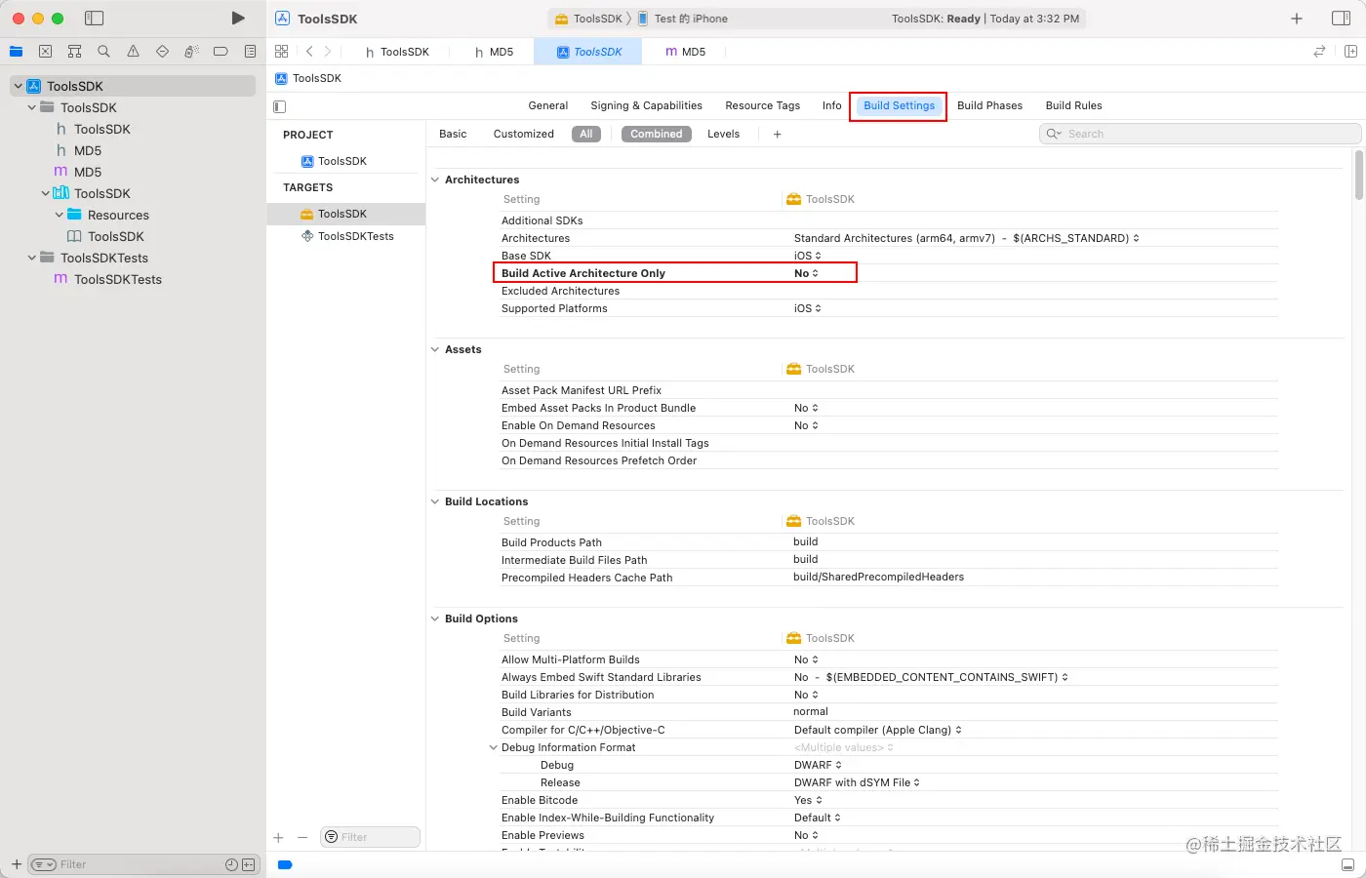
Task: Go forward in editor history
Action: point(328,52)
